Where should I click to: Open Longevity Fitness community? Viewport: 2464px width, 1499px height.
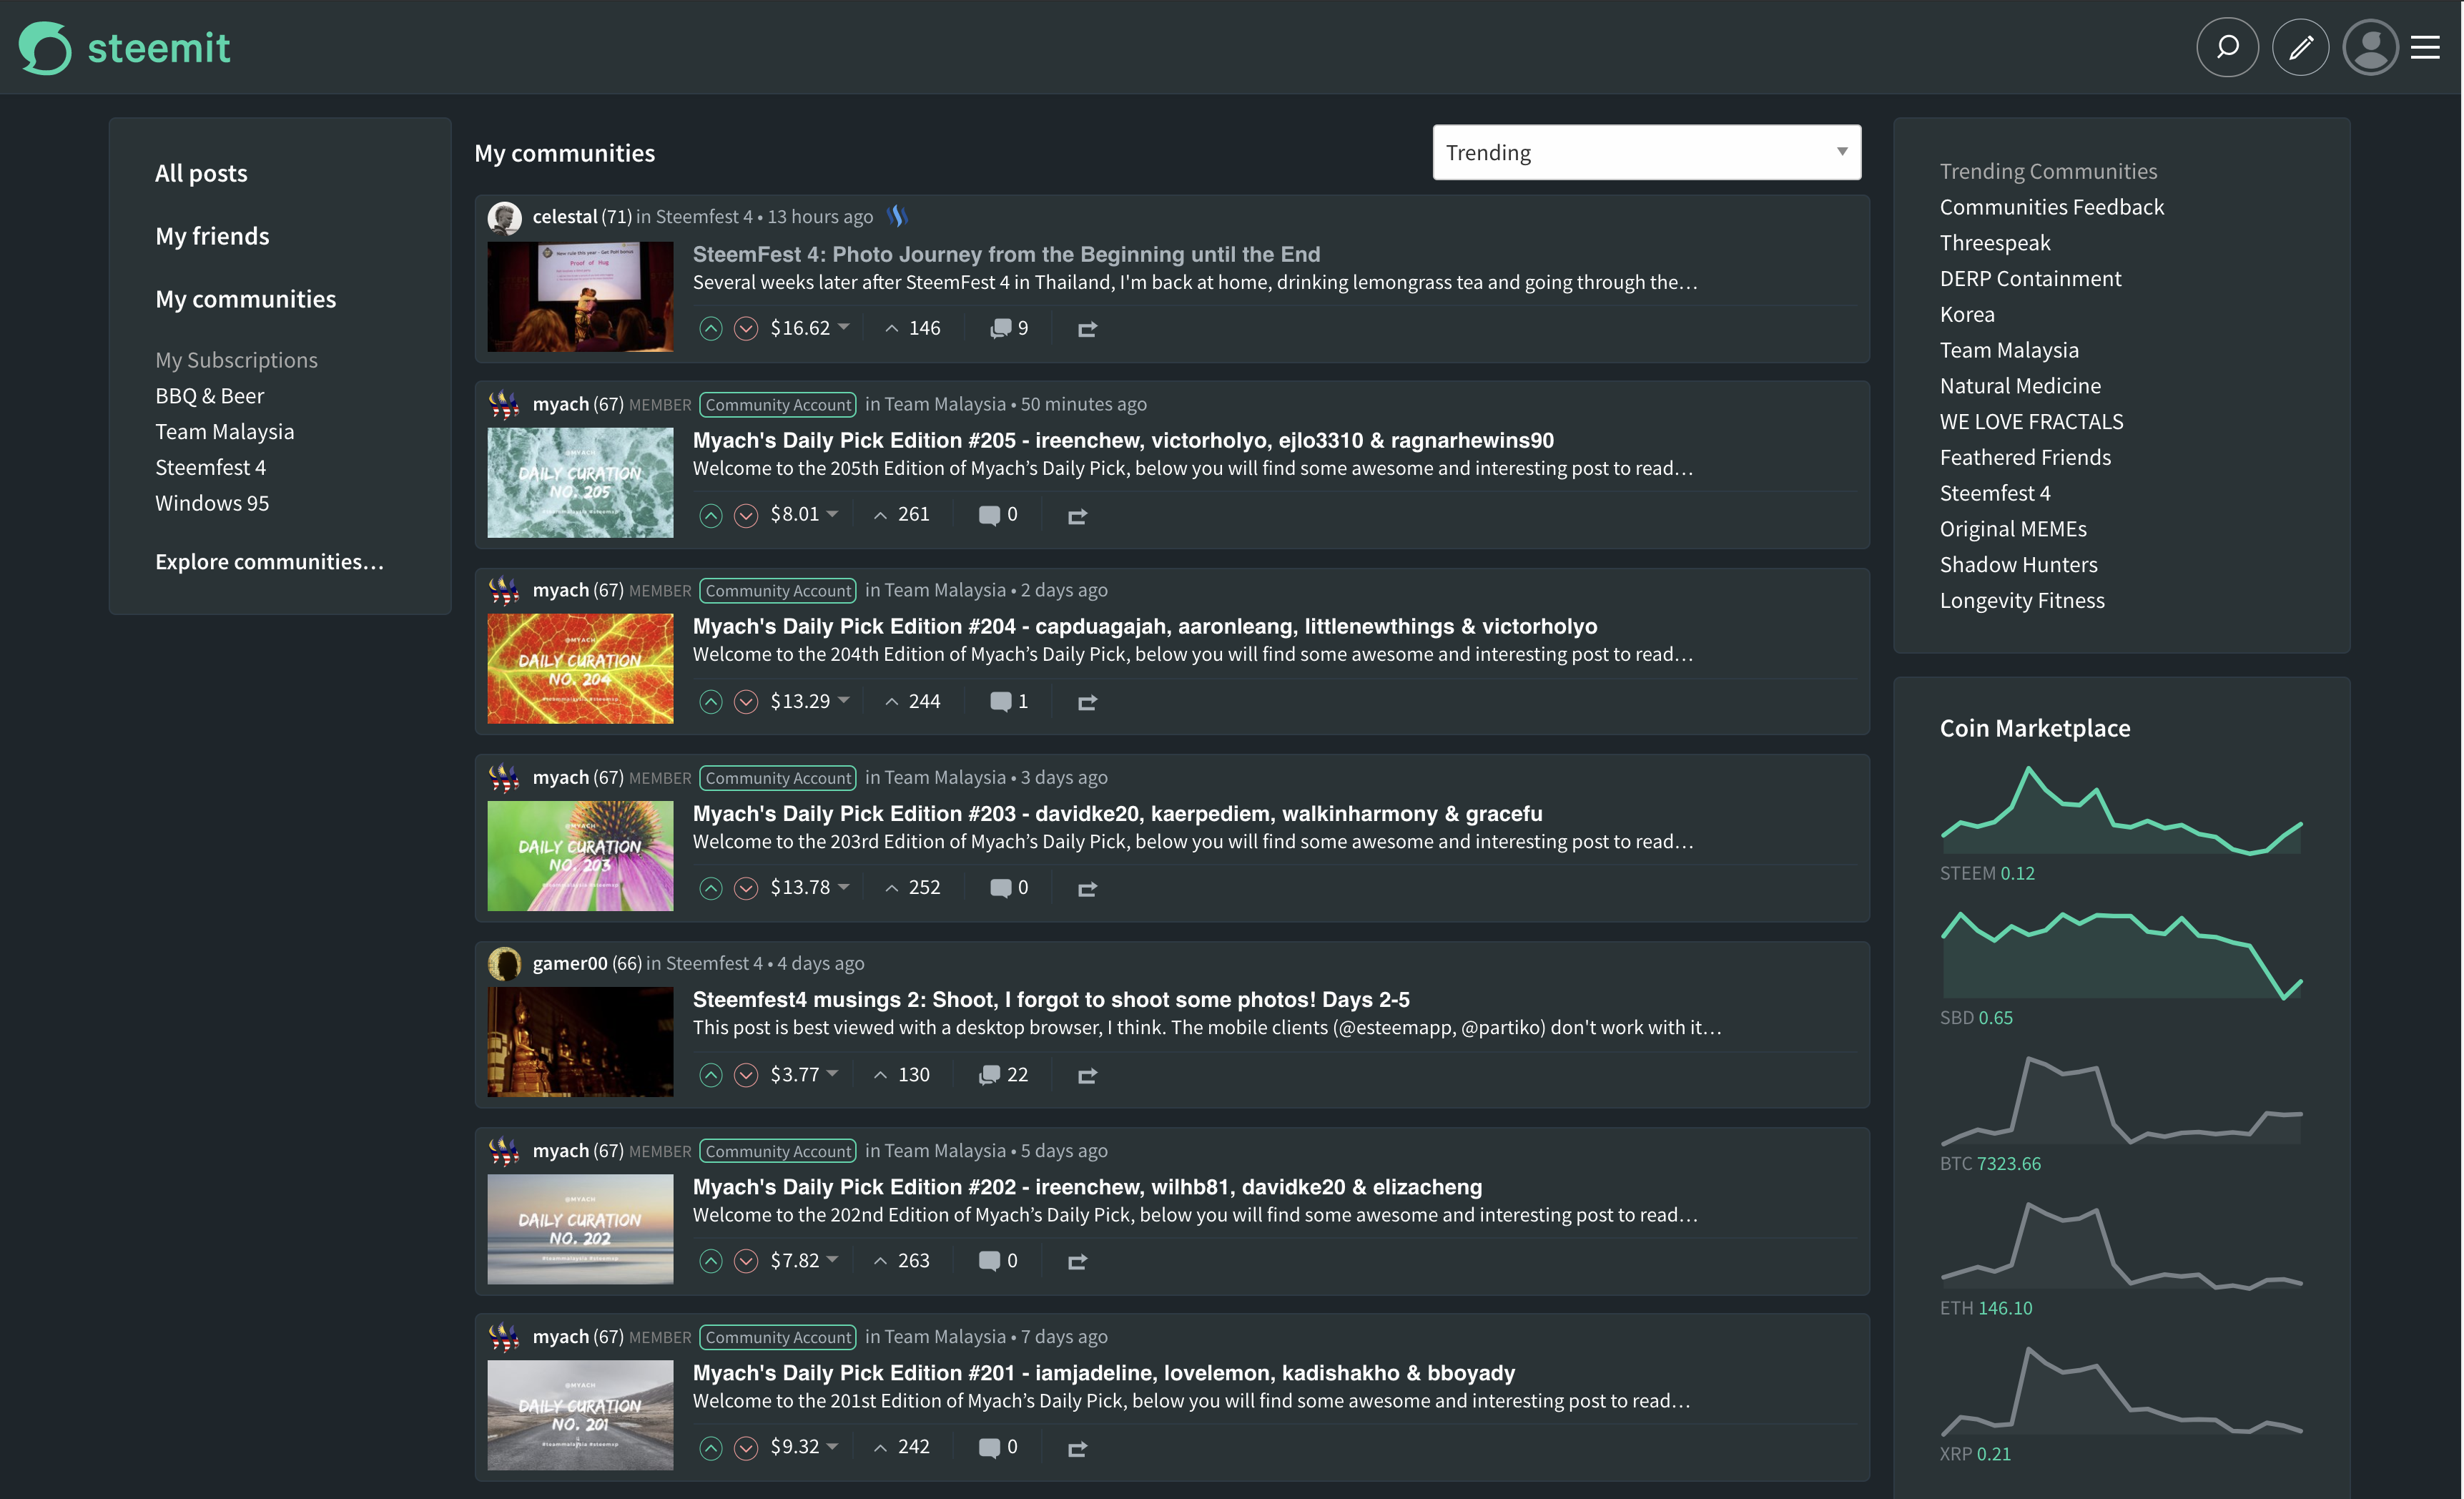tap(2022, 601)
